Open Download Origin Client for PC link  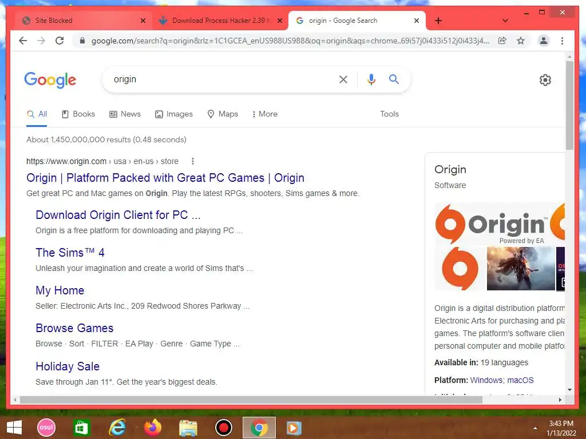(x=118, y=215)
